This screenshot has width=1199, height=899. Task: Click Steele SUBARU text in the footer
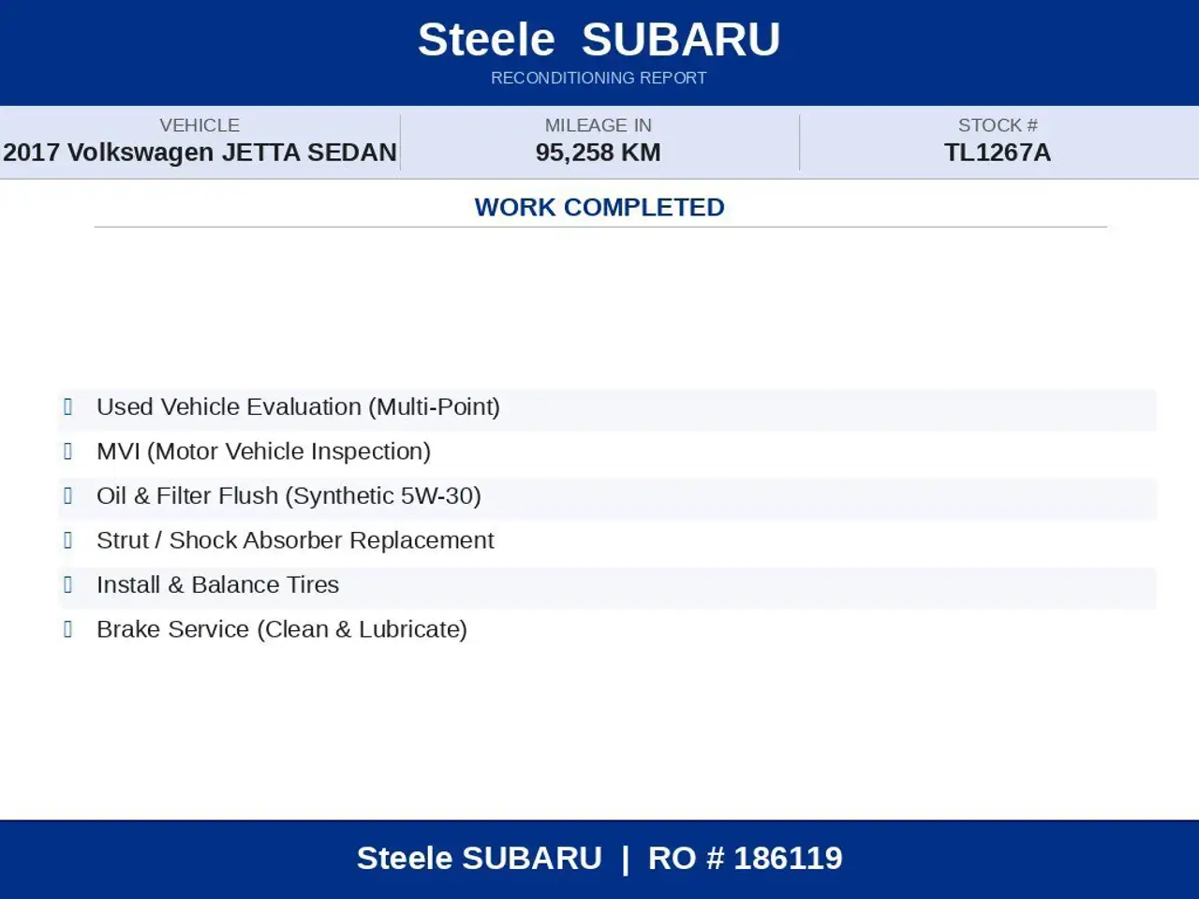480,858
